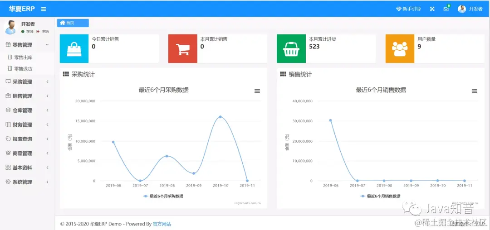Open the 开发者 user menu in header

470,9
